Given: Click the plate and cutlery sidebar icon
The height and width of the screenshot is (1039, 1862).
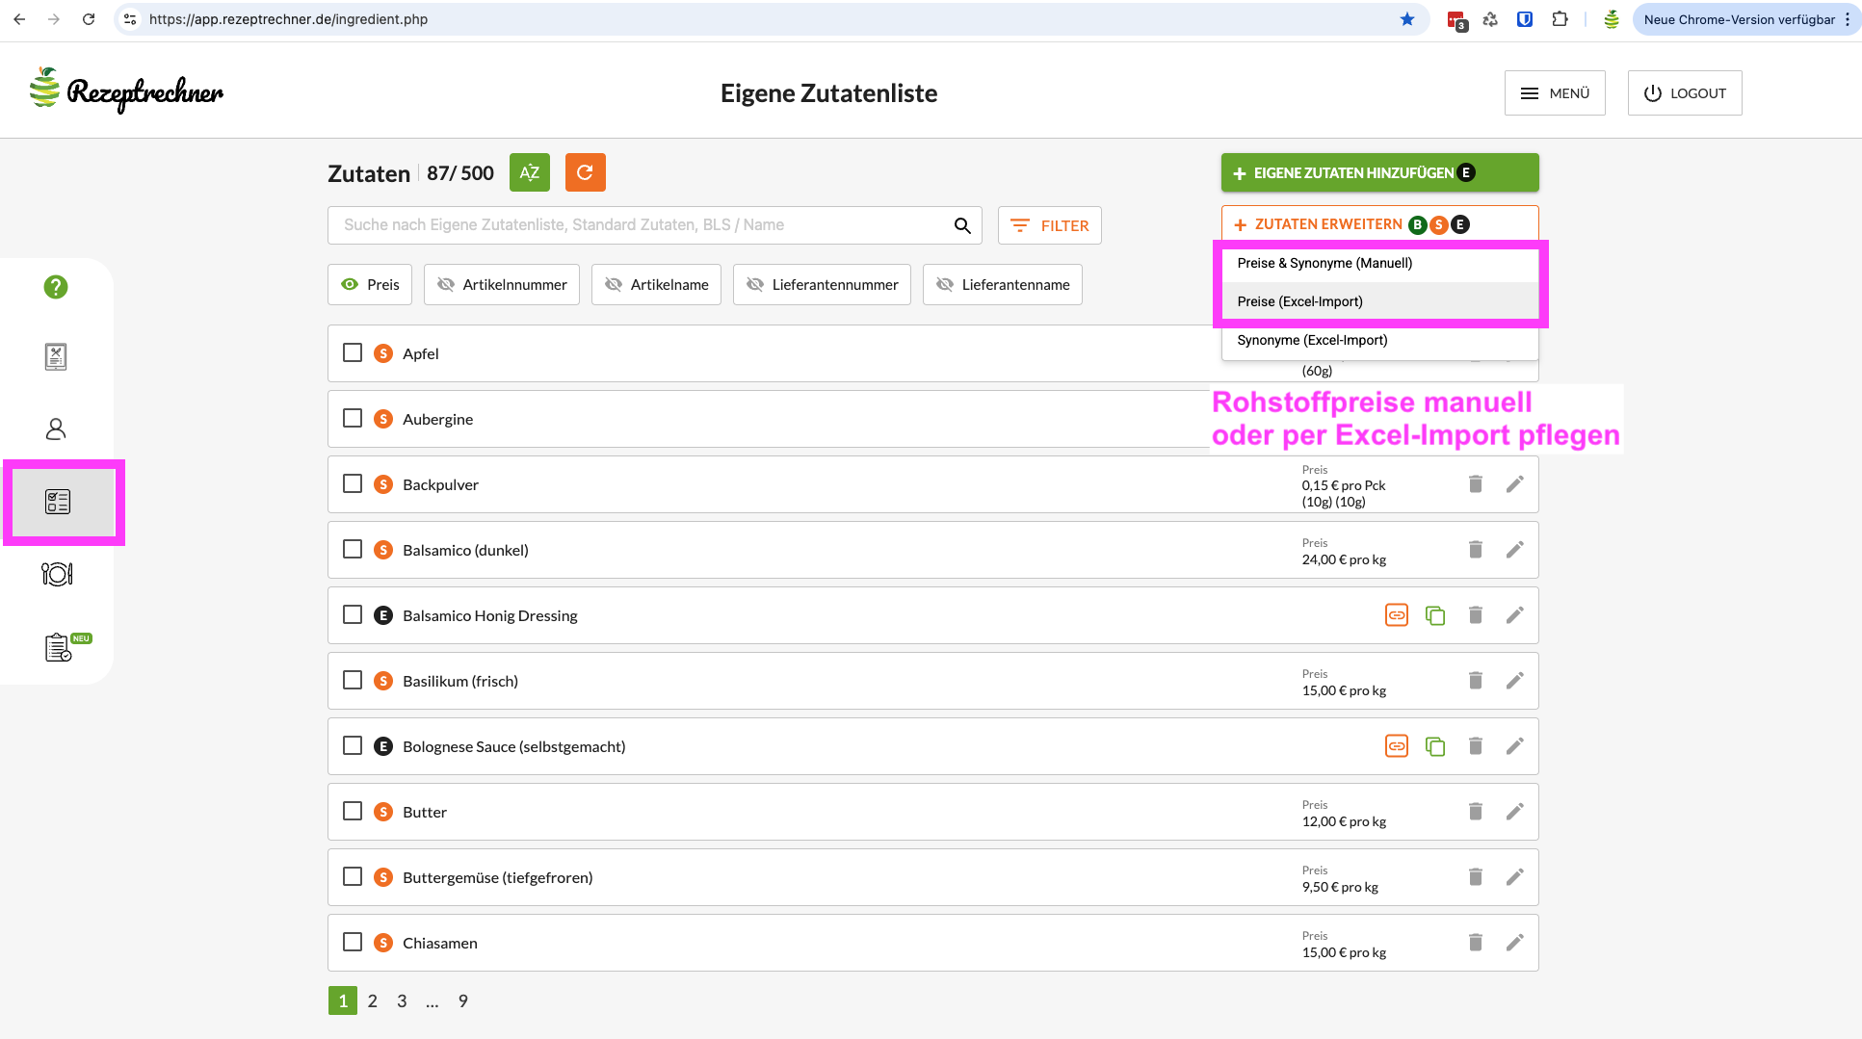Looking at the screenshot, I should [x=57, y=574].
